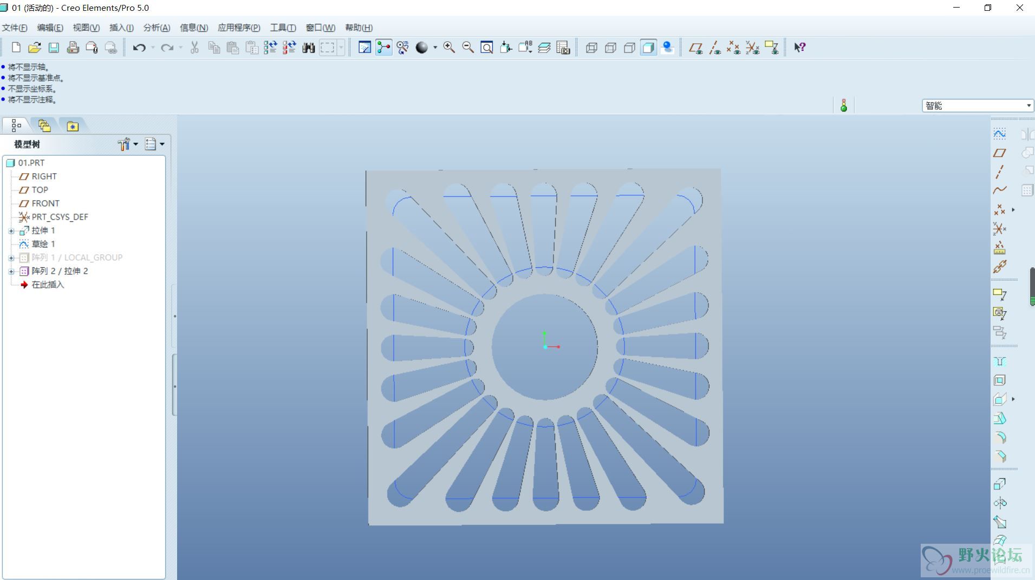Select the Hole tool in the right toolbar
This screenshot has height=580, width=1035.
[1000, 361]
